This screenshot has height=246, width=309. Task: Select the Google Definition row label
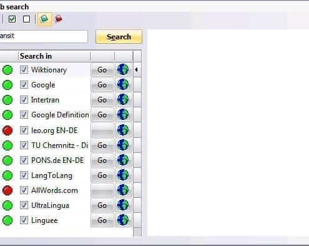60,115
